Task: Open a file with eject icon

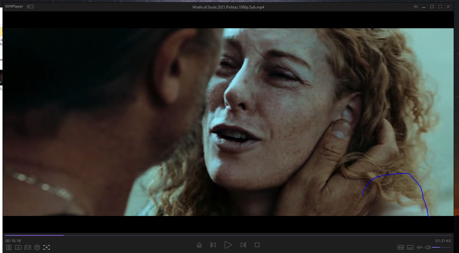Action: pyautogui.click(x=199, y=245)
